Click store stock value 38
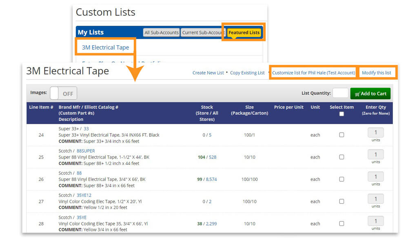 pos(200,224)
